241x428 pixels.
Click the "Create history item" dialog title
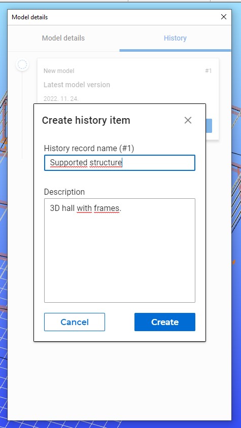coord(86,120)
